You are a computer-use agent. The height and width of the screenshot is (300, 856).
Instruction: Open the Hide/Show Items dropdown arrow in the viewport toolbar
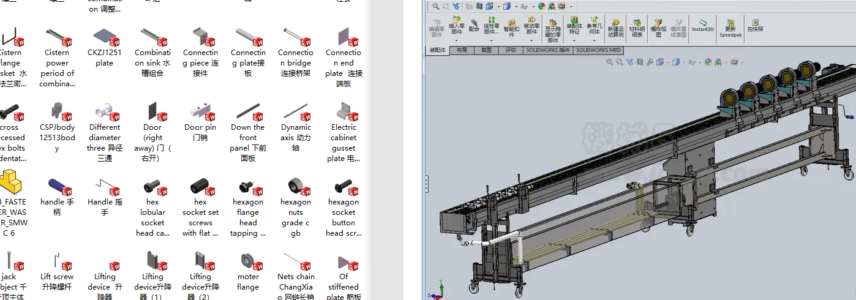700,62
